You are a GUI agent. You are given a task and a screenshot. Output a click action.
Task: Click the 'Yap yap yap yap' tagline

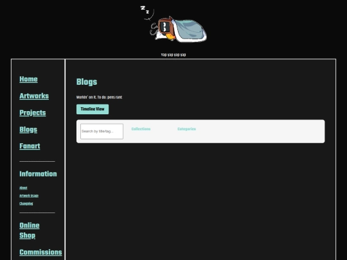pyautogui.click(x=173, y=55)
